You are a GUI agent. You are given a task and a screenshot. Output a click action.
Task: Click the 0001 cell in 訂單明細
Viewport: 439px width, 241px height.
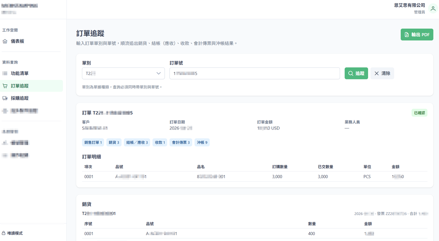coord(89,177)
